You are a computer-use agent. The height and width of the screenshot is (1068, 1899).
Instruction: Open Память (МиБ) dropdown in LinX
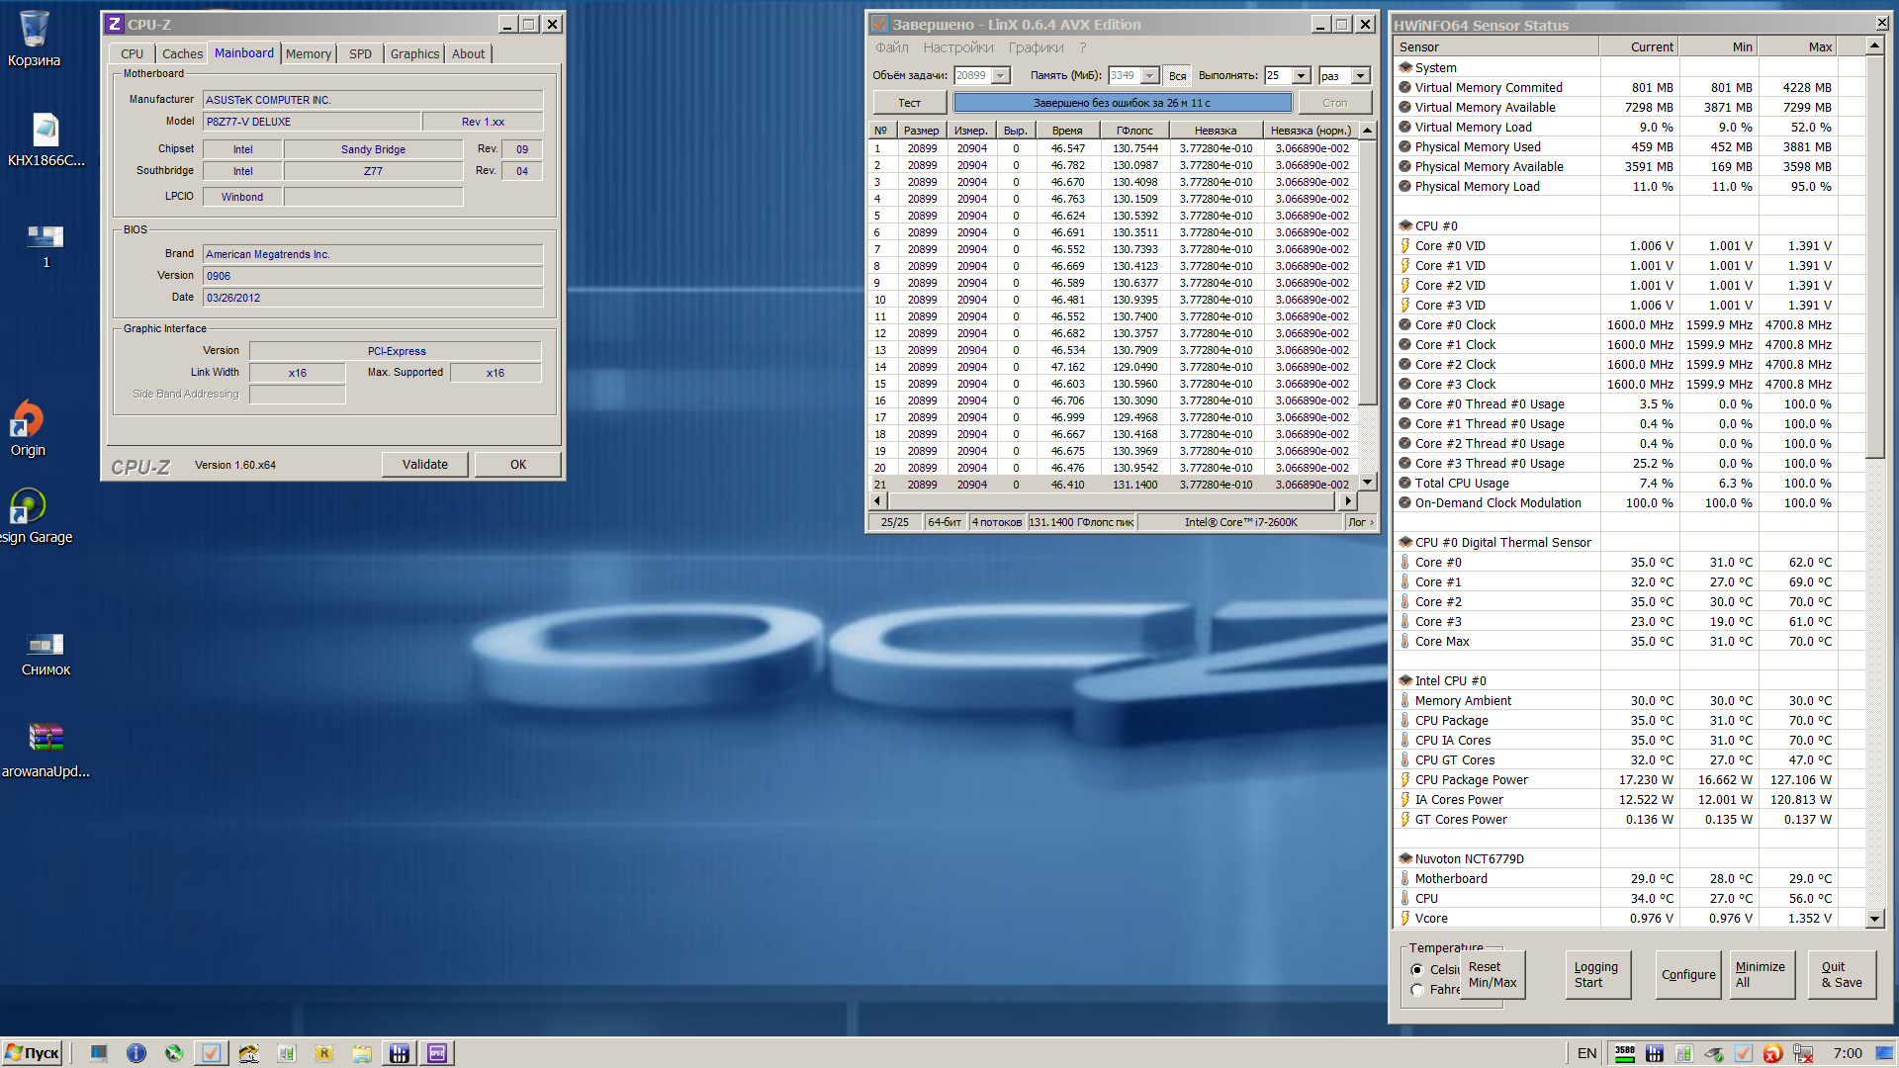click(x=1150, y=75)
